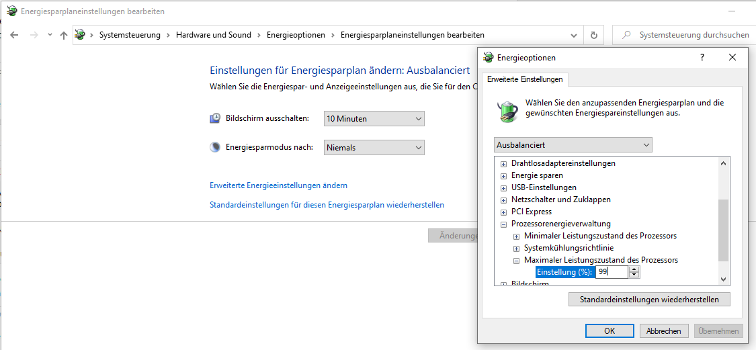The width and height of the screenshot is (756, 350).
Task: Open address bar history dropdown
Action: point(574,35)
